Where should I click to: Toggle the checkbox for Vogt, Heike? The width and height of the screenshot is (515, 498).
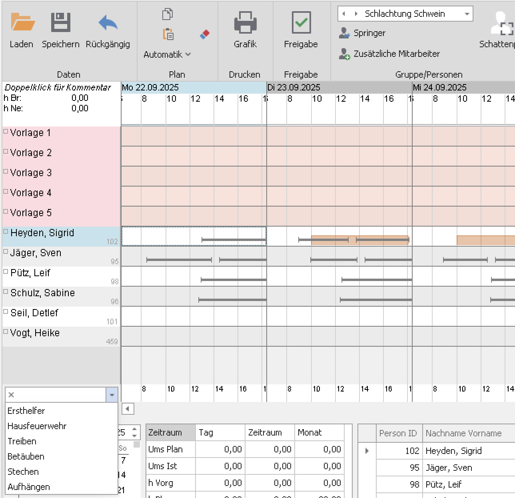click(x=6, y=331)
